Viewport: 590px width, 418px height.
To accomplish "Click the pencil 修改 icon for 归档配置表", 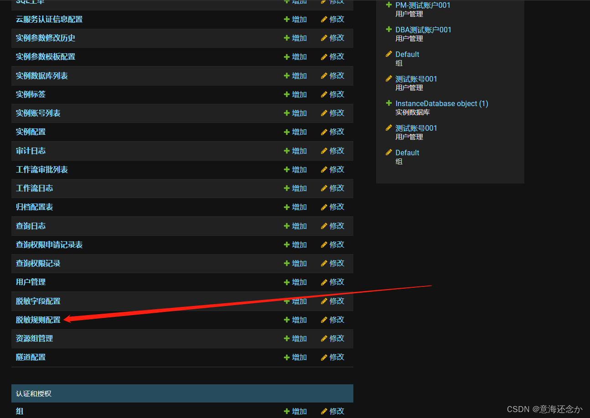I will tap(324, 207).
